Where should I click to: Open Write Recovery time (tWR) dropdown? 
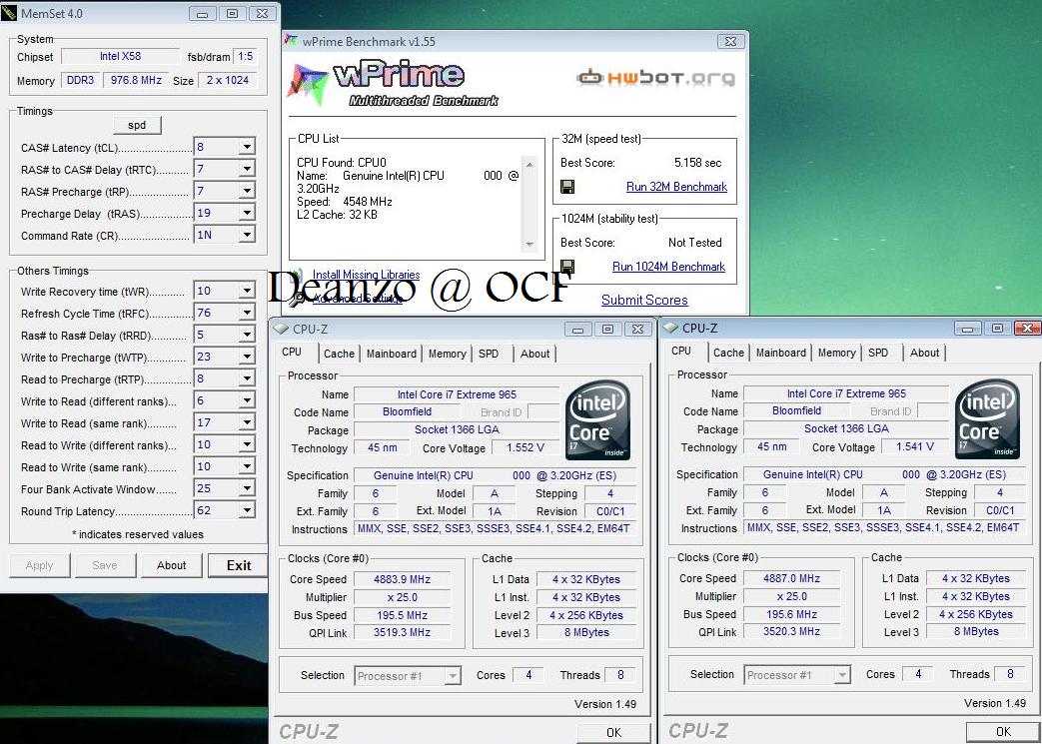(247, 291)
